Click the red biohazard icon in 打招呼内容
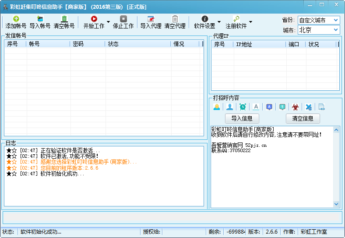This screenshot has height=238, width=345. [x=296, y=107]
